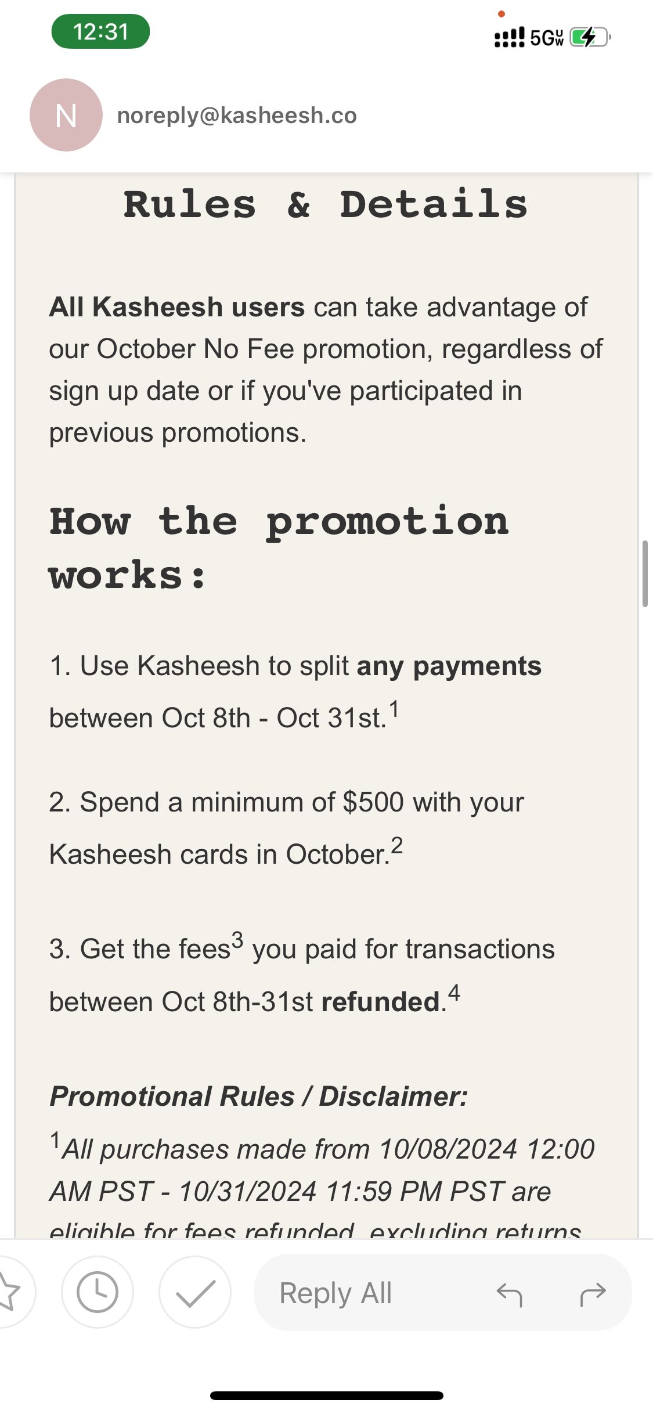Tap footnote 4 after "refunded."
The height and width of the screenshot is (1414, 653).
pyautogui.click(x=454, y=993)
